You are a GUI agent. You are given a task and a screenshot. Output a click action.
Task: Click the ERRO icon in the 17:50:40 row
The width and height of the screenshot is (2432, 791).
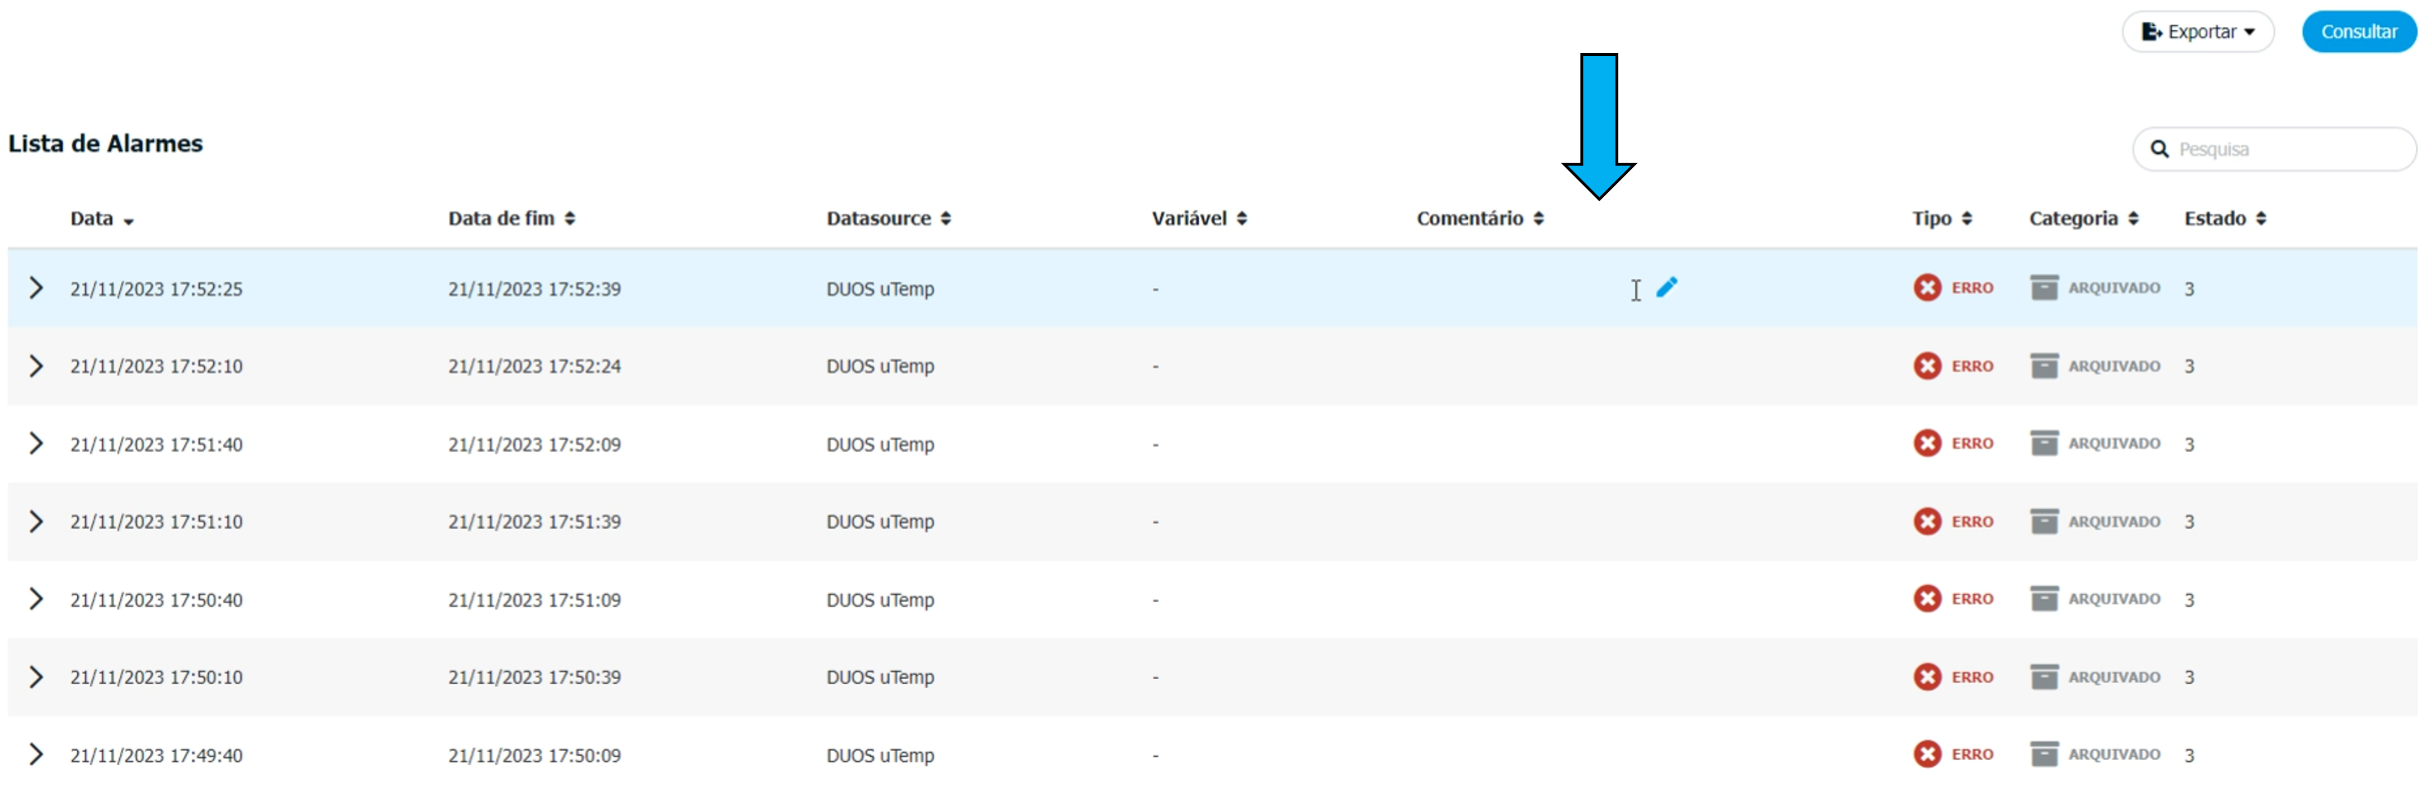tap(1927, 599)
